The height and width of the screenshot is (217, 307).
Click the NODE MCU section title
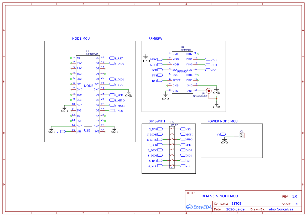click(x=81, y=39)
